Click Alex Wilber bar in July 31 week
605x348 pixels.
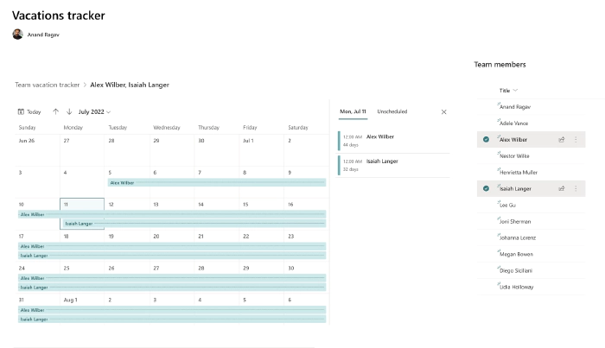coord(172,310)
